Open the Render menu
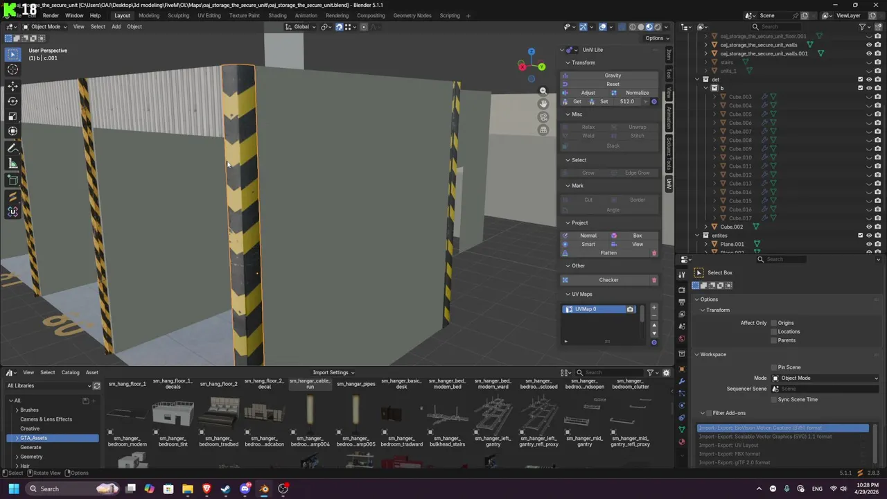This screenshot has height=499, width=887. pos(51,15)
